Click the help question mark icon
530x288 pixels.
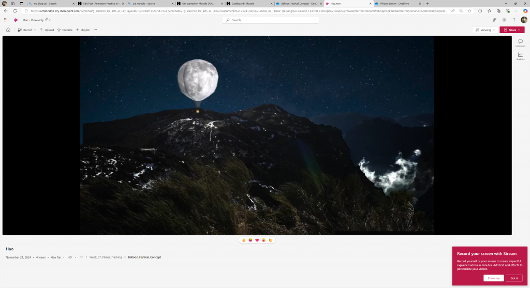click(514, 20)
